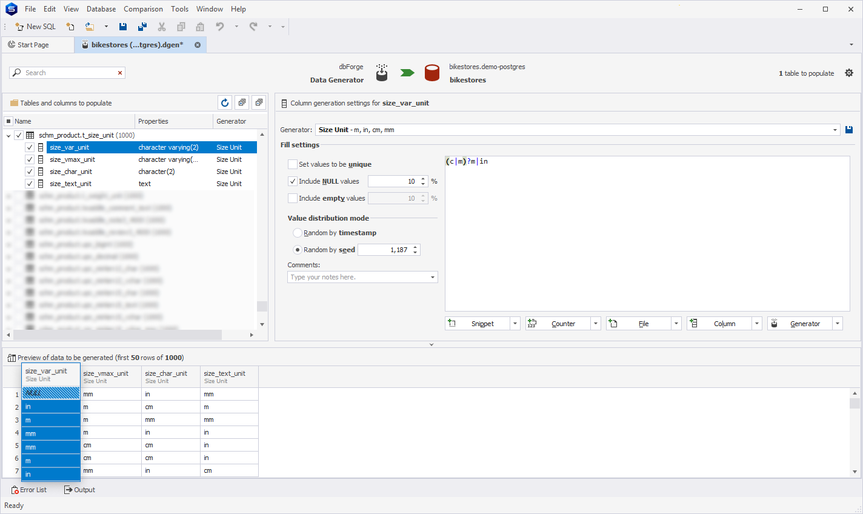The height and width of the screenshot is (514, 863).
Task: Uncheck the size_char_unit column checkbox
Action: coord(30,172)
